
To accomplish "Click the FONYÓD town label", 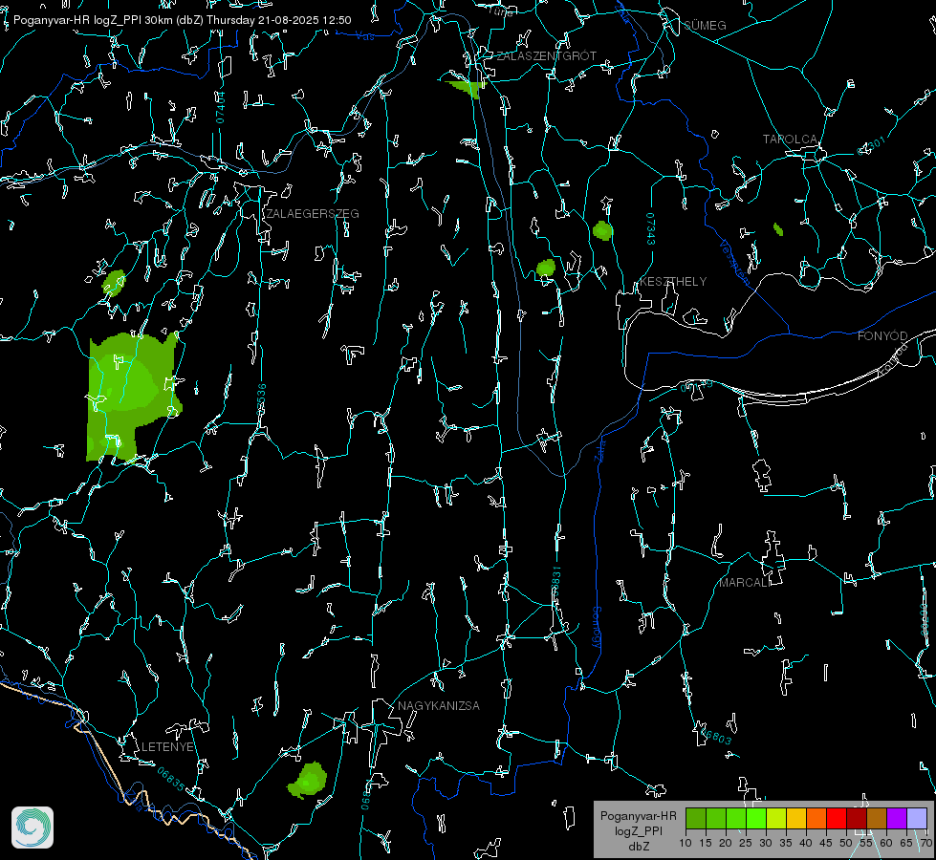I will (x=882, y=336).
